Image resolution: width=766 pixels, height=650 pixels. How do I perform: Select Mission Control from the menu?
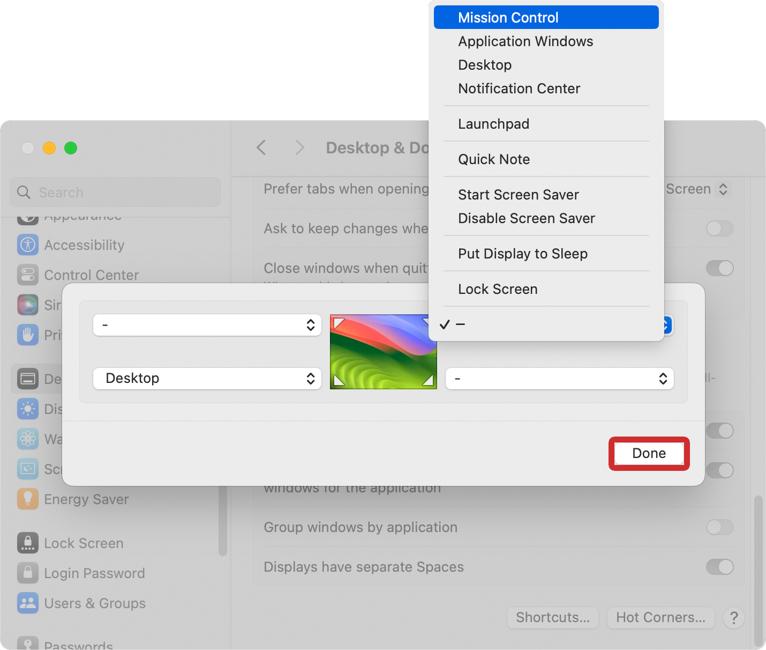(x=546, y=18)
